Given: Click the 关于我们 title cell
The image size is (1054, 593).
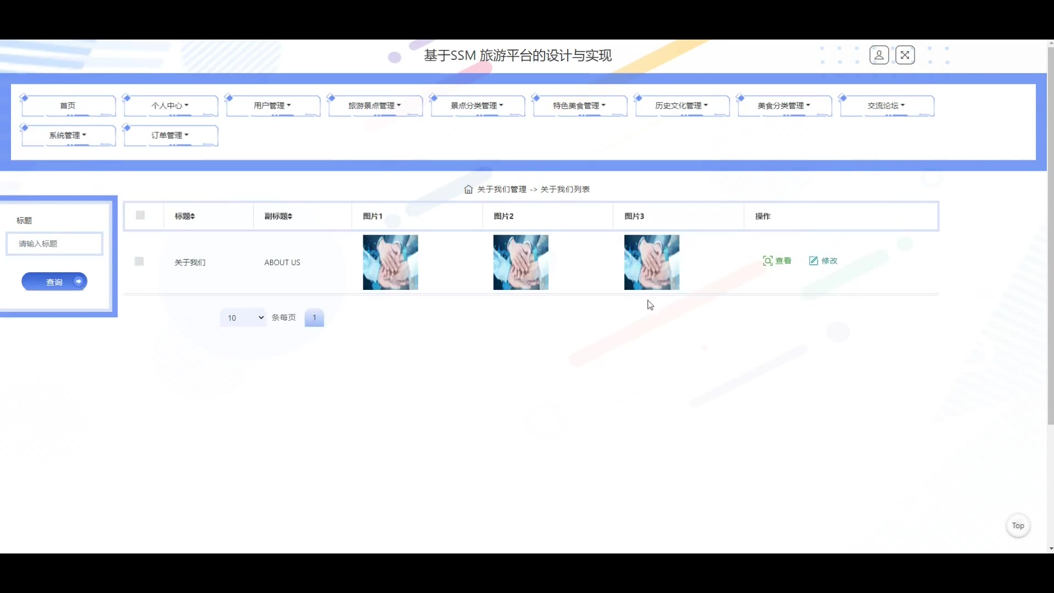Looking at the screenshot, I should pyautogui.click(x=190, y=262).
